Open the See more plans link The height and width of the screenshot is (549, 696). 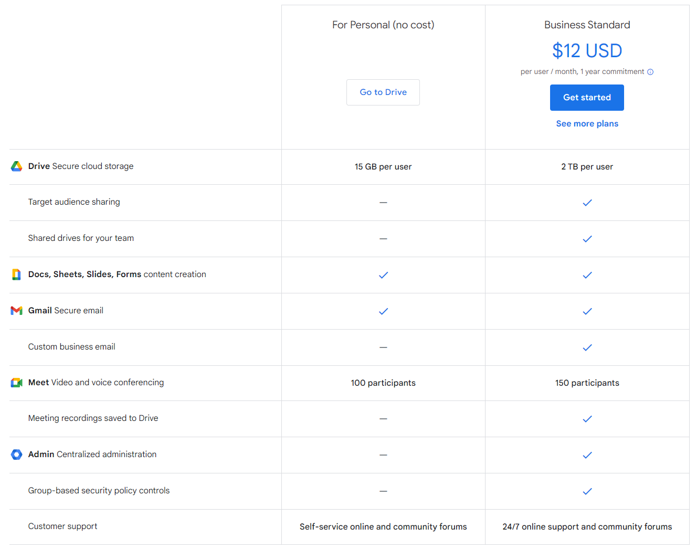click(587, 123)
